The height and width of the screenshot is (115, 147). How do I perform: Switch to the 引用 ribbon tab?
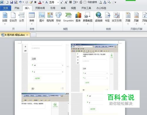[x=53, y=8]
